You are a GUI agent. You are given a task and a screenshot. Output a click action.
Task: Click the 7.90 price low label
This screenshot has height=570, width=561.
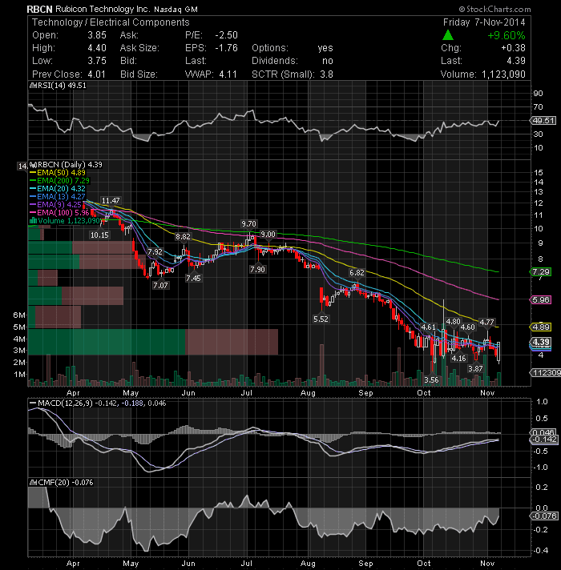click(257, 269)
